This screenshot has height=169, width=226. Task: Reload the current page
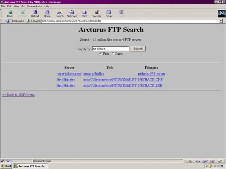click(35, 14)
